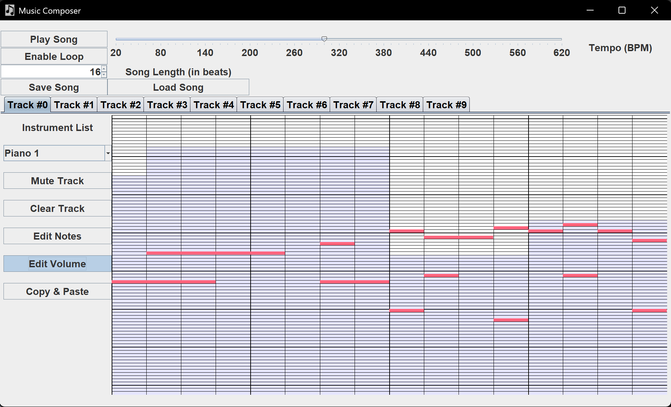Switch to Track #7 tab

pos(353,105)
